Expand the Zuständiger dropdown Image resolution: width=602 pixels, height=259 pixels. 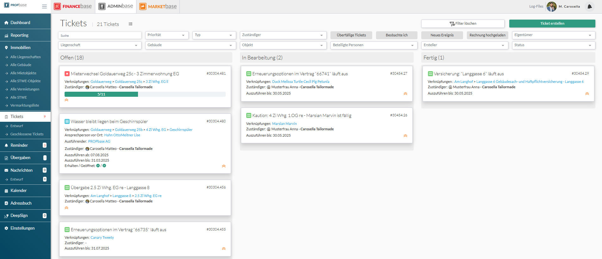pos(283,35)
